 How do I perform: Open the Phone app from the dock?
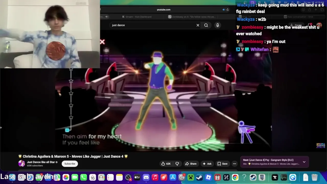[84, 177]
